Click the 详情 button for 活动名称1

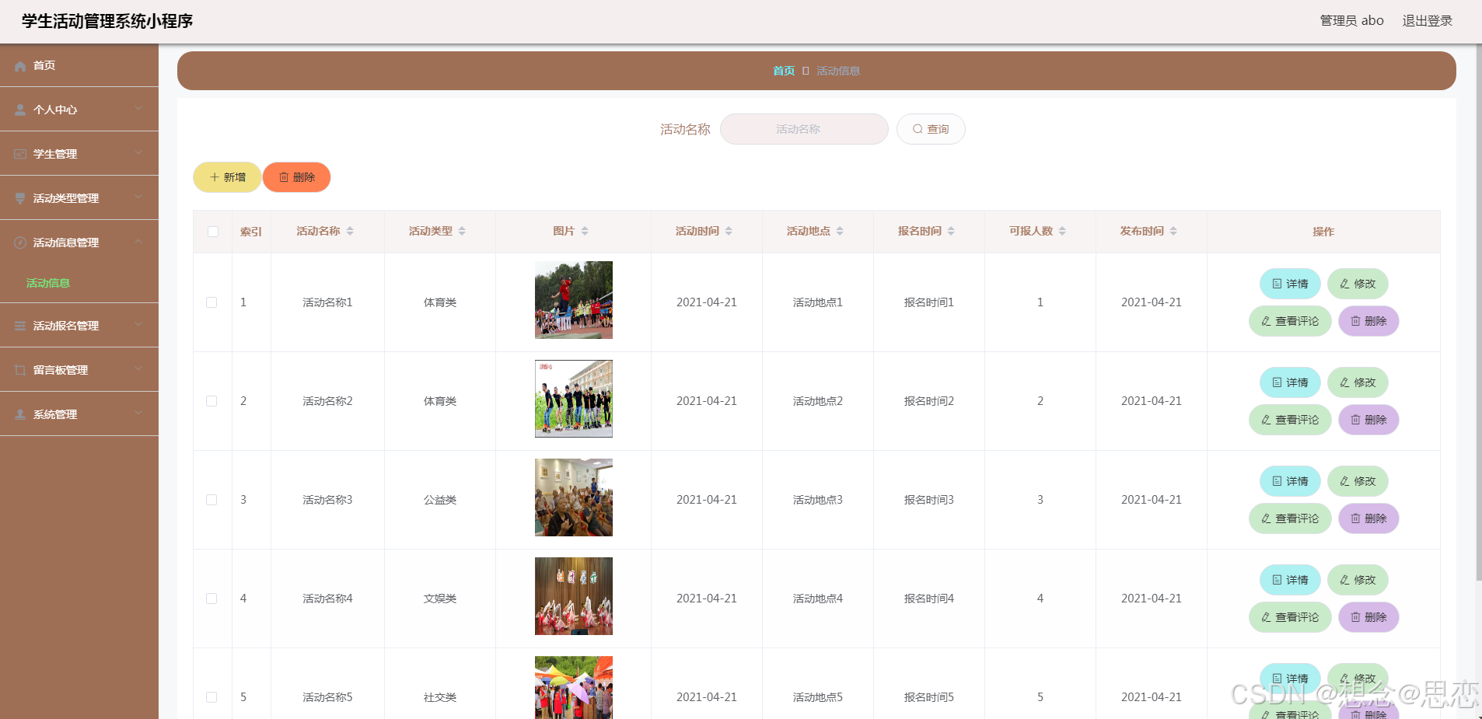pos(1290,284)
